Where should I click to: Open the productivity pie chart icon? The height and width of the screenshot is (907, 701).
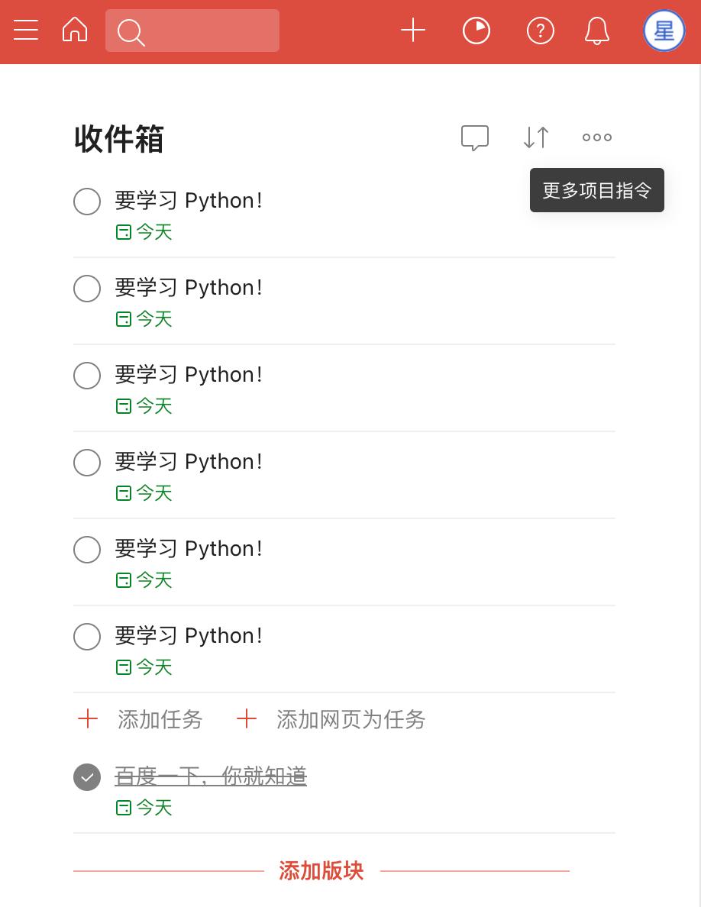point(476,31)
